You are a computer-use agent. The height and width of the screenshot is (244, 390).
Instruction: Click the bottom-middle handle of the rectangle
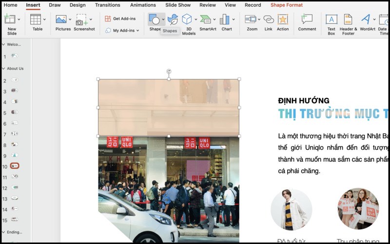(169, 136)
